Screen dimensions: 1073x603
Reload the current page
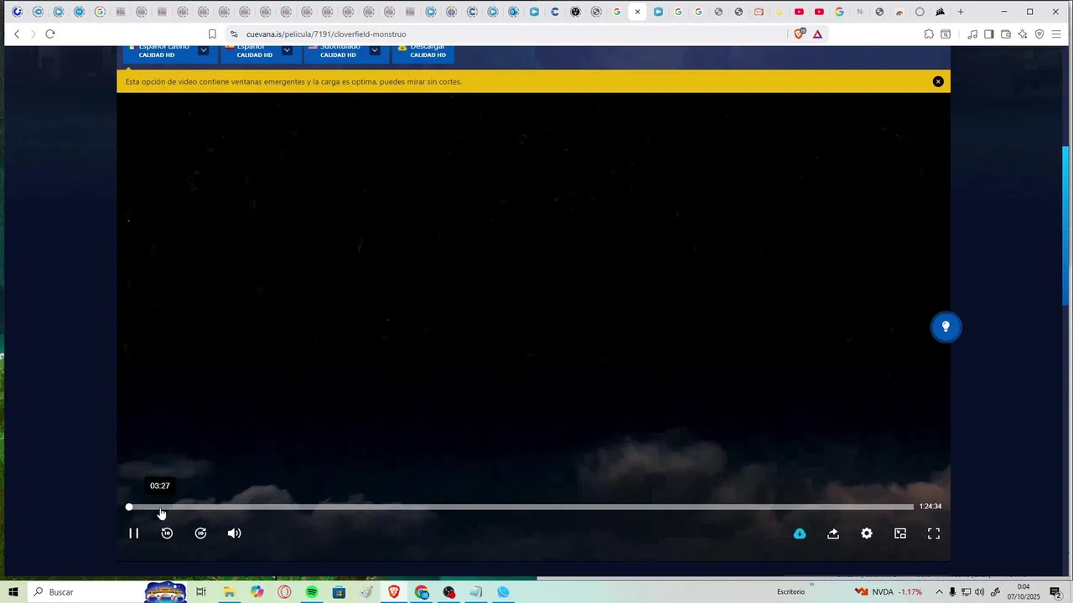[50, 34]
